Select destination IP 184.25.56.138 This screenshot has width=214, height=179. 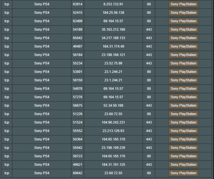click(113, 13)
